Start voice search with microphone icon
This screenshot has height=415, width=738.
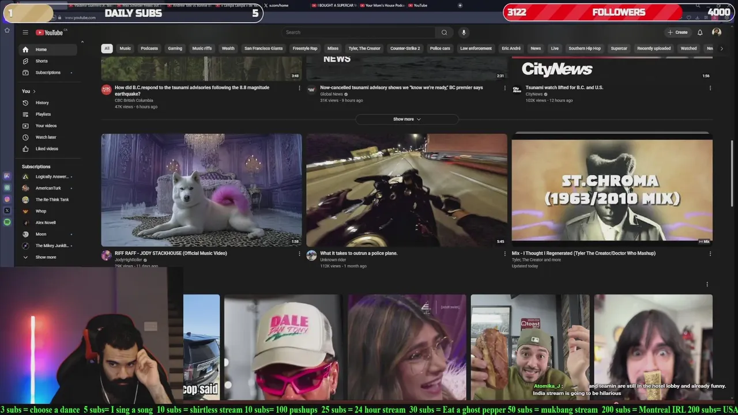pyautogui.click(x=464, y=32)
